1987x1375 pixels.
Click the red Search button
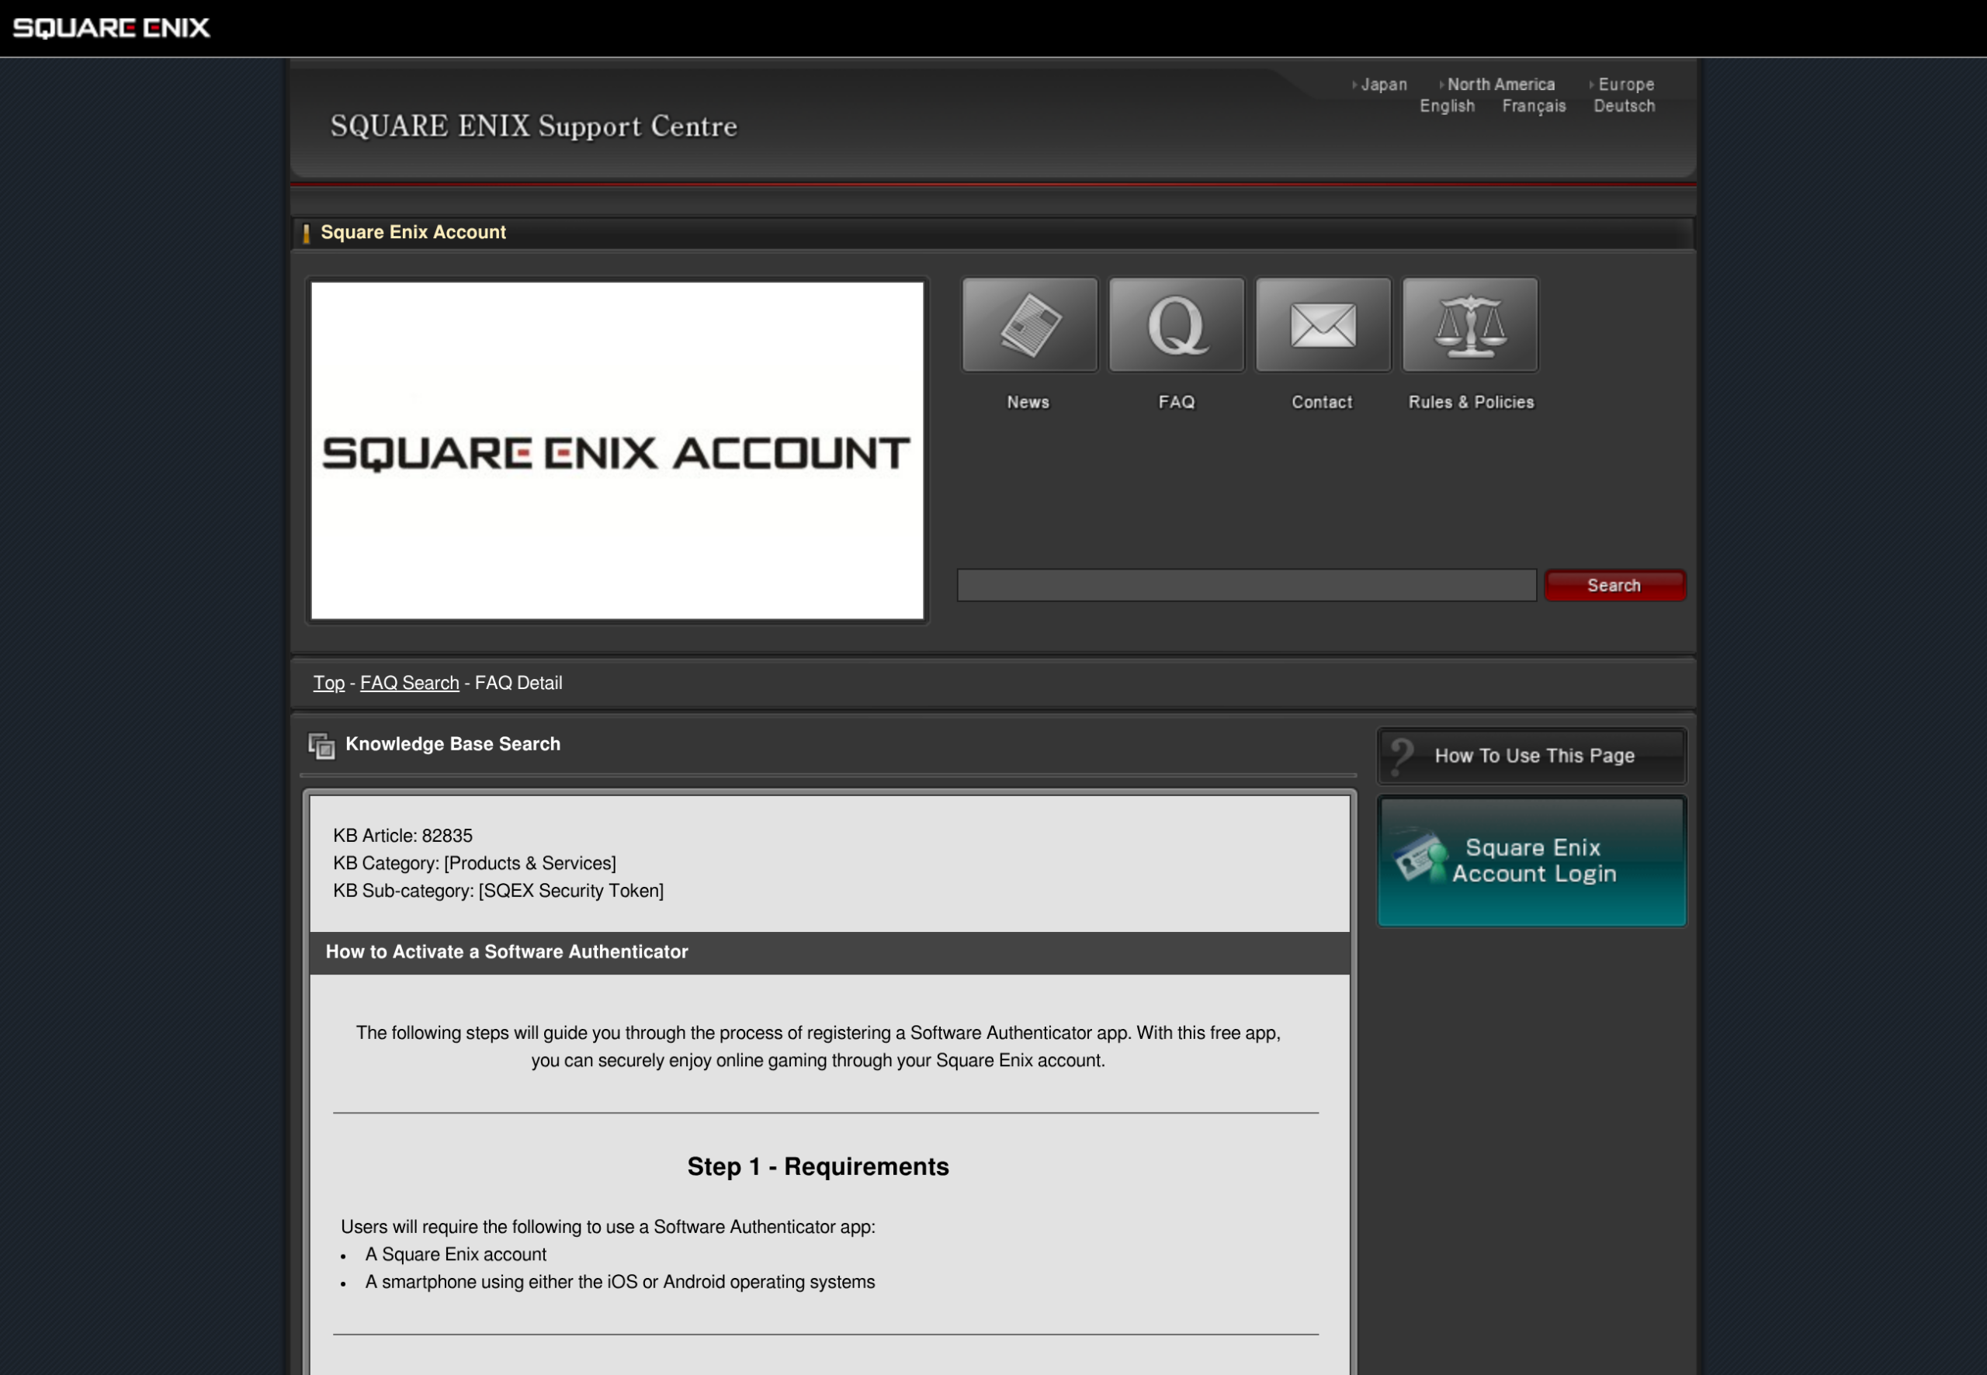[x=1614, y=585]
